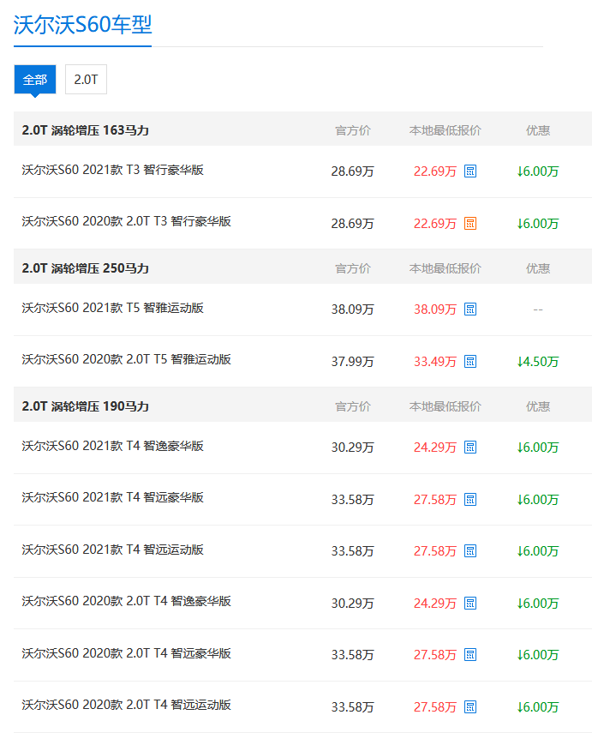Click the 33.49万 lowest local price

coord(434,362)
